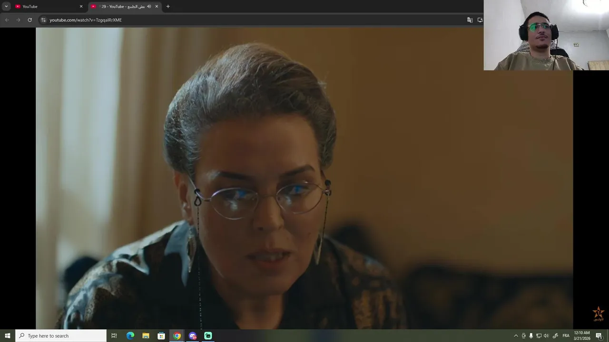Open the clock showing 12:10 AM
Image resolution: width=609 pixels, height=342 pixels.
point(582,336)
